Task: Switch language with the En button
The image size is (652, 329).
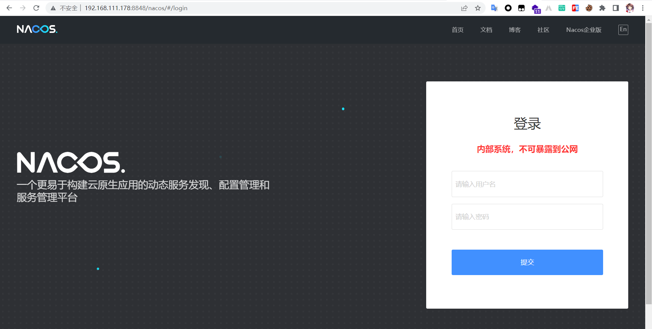Action: [x=623, y=30]
